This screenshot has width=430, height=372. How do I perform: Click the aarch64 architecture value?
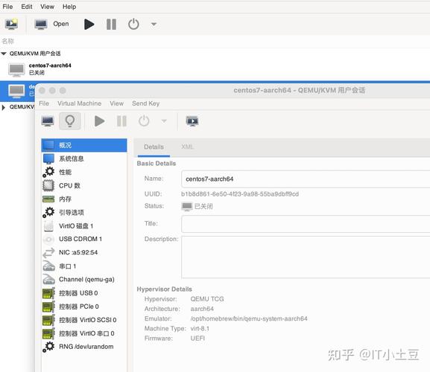(x=202, y=309)
